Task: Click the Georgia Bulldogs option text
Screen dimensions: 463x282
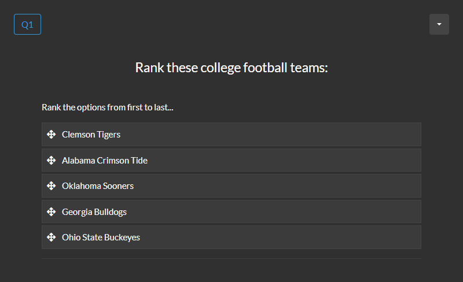Action: [94, 212]
